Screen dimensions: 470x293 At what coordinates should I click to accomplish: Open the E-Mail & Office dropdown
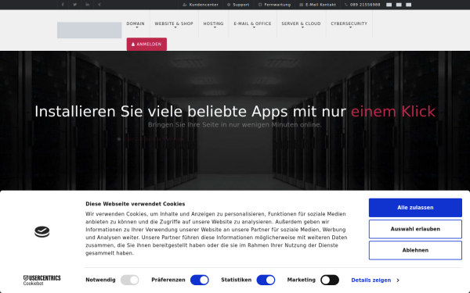[x=252, y=24]
